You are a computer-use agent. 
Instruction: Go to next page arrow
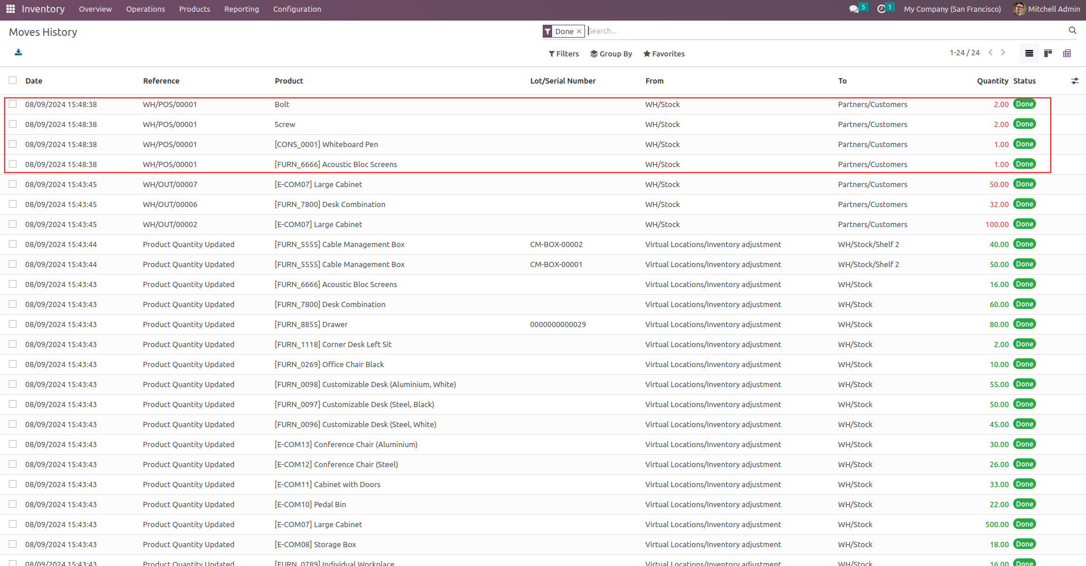[1003, 53]
